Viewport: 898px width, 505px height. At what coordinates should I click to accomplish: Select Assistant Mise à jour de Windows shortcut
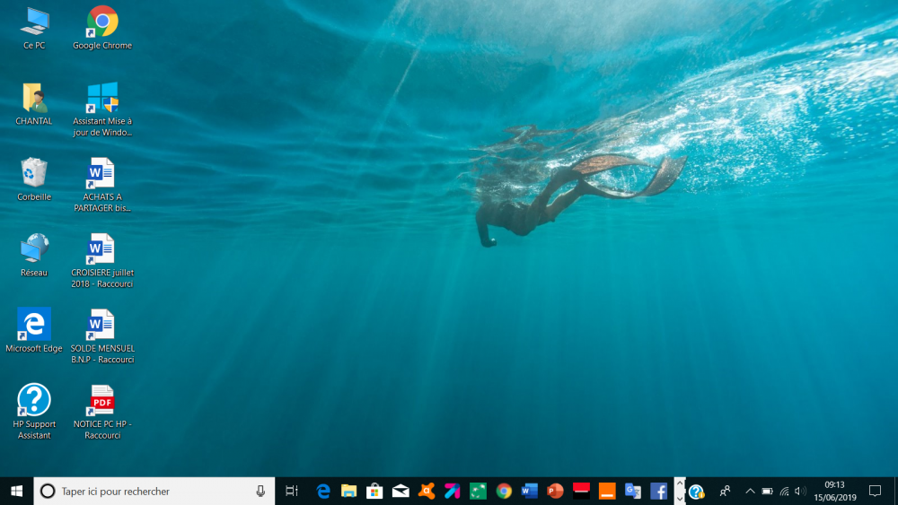click(102, 109)
